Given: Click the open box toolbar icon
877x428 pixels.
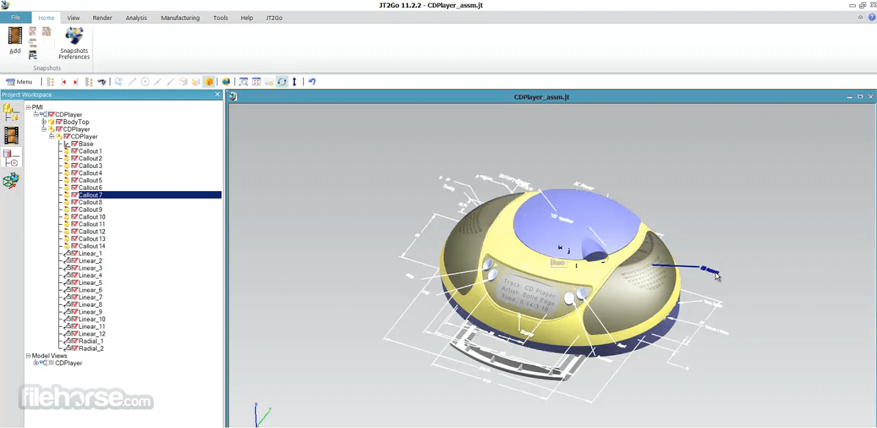Looking at the screenshot, I should point(196,82).
